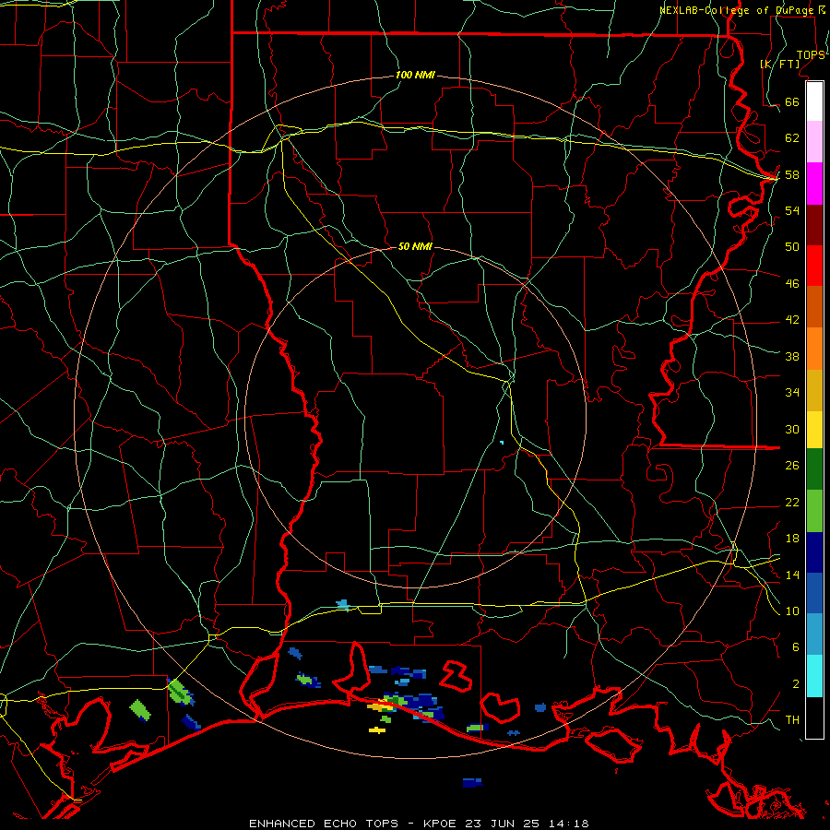Click the legend value "54"
Screen dimensions: 830x830
tap(792, 210)
